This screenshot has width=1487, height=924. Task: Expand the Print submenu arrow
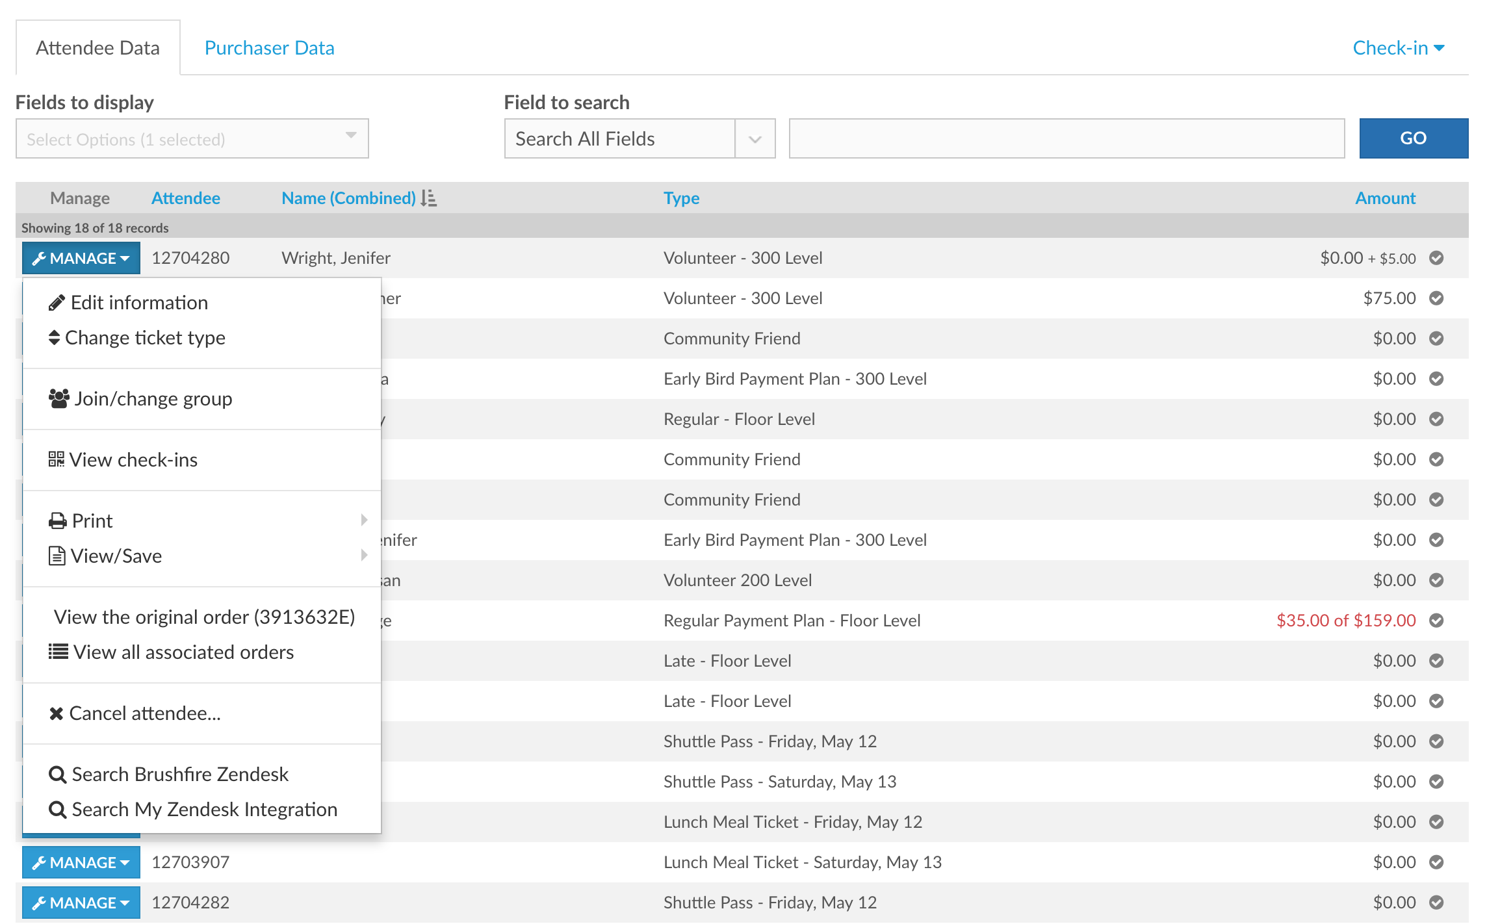(365, 520)
